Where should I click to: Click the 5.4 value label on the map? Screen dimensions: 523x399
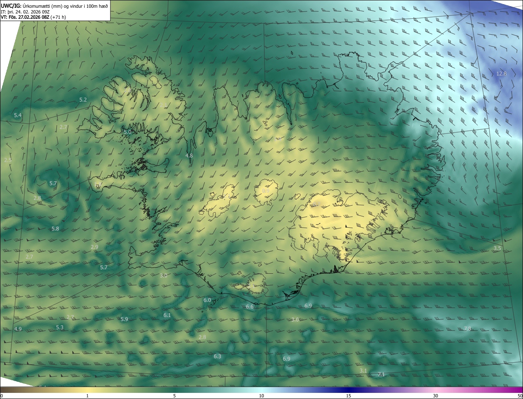point(18,115)
